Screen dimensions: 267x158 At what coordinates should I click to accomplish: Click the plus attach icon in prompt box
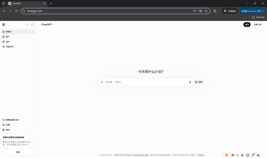click(102, 82)
